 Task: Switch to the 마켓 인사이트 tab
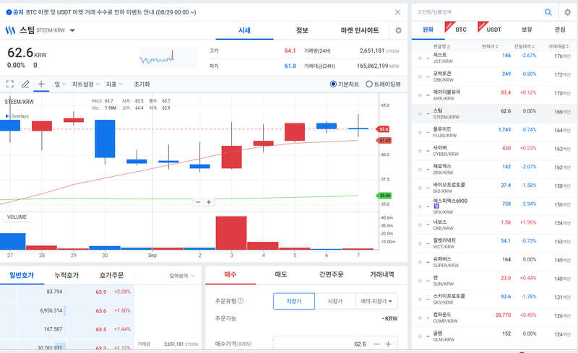tap(360, 30)
